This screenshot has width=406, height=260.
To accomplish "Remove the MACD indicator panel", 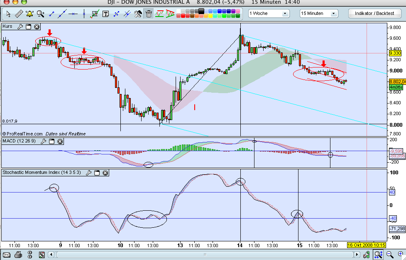I will pyautogui.click(x=60, y=141).
